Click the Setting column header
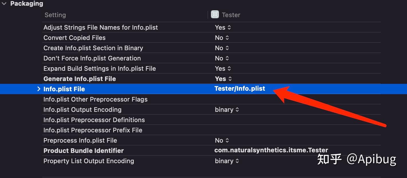This screenshot has height=178, width=407. (x=55, y=15)
